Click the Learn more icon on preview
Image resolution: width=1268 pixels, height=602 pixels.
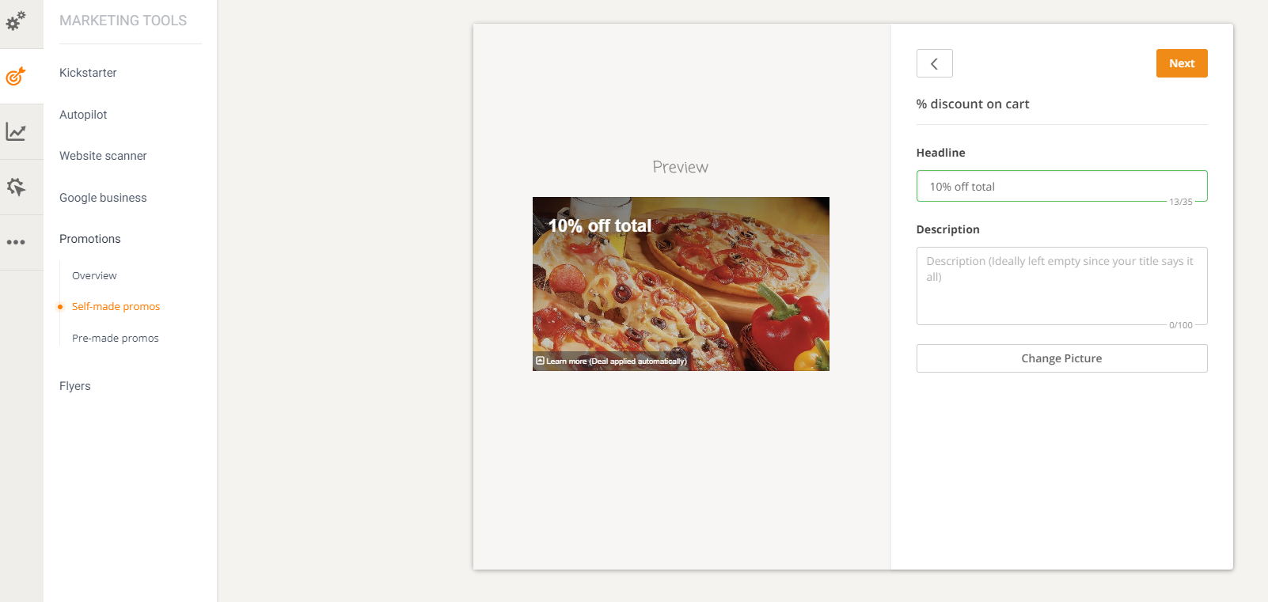[540, 361]
